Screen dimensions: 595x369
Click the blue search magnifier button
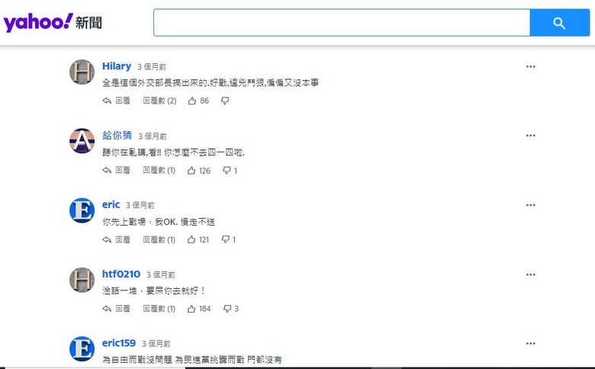(x=559, y=23)
